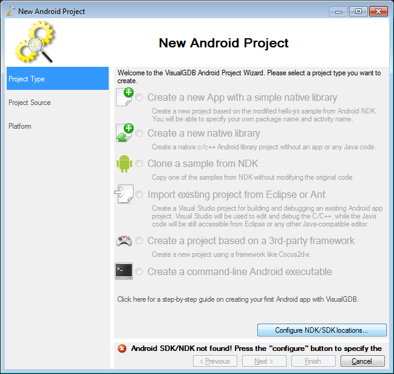Screen dimensions: 394x374
Task: Go to the Platform step
Action: click(x=58, y=126)
